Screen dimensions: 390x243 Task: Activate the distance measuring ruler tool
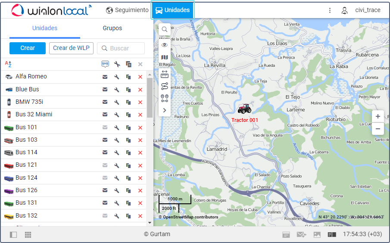[x=165, y=74]
